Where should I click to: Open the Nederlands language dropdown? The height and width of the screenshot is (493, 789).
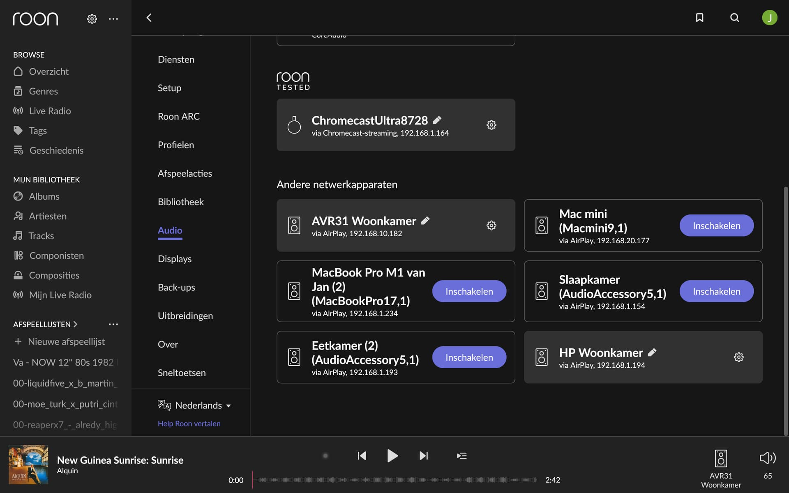194,405
